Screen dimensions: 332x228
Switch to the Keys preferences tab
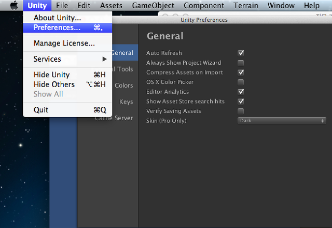126,102
